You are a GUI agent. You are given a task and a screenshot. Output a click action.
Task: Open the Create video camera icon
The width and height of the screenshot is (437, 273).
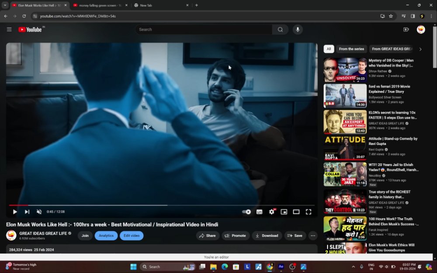pos(406,29)
